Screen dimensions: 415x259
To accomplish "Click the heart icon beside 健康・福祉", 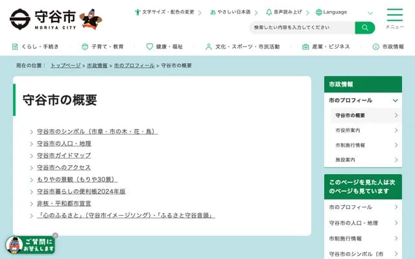I will pos(150,47).
